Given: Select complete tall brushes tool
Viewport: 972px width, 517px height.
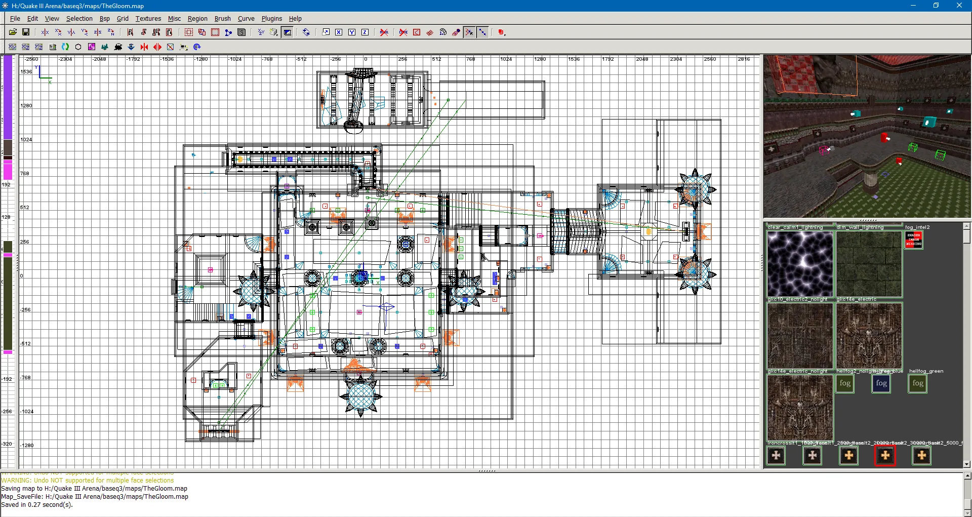Looking at the screenshot, I should pos(130,32).
